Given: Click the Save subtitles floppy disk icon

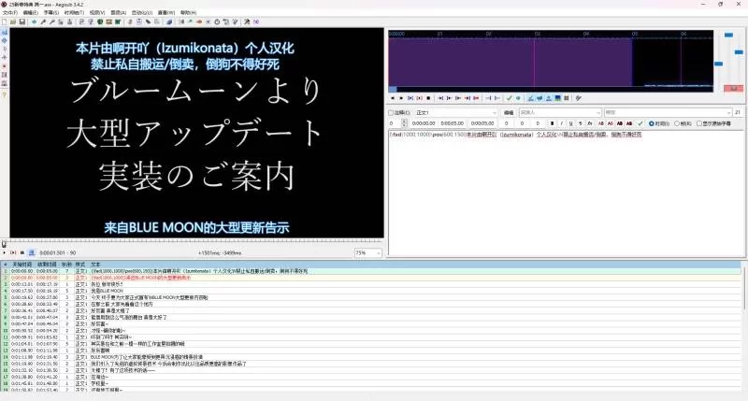Looking at the screenshot, I should click(22, 21).
